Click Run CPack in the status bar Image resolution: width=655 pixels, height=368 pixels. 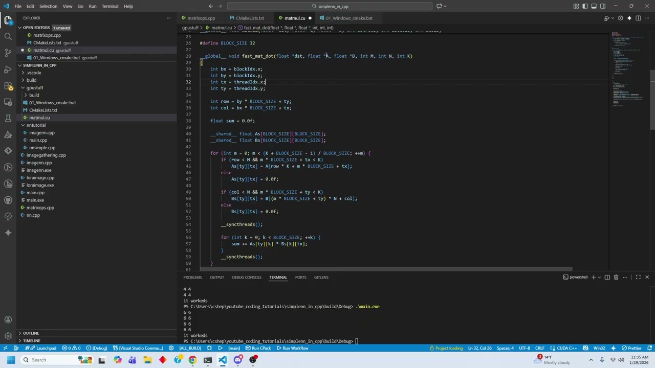click(258, 348)
